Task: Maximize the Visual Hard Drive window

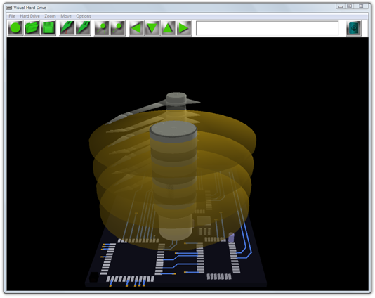Action: [x=350, y=6]
